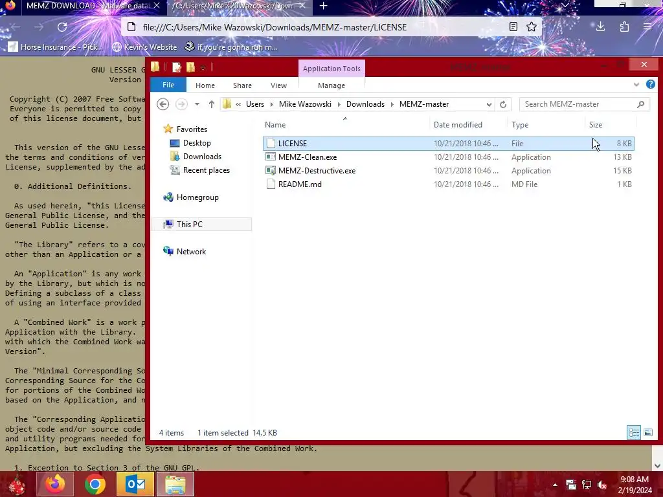The width and height of the screenshot is (663, 497).
Task: Select the MEMZ-Destructive.exe file icon
Action: point(270,170)
